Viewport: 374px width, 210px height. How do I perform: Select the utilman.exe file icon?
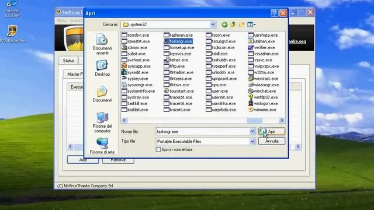(251, 41)
